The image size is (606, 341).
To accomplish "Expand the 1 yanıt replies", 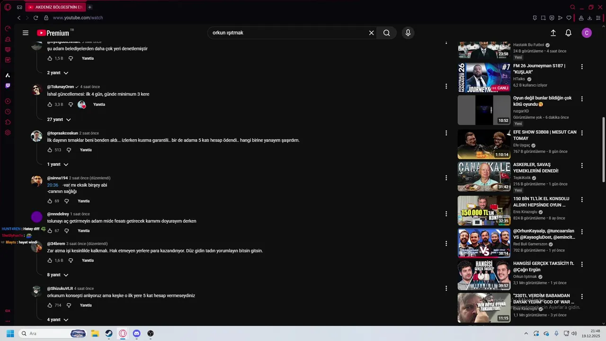I will click(58, 164).
